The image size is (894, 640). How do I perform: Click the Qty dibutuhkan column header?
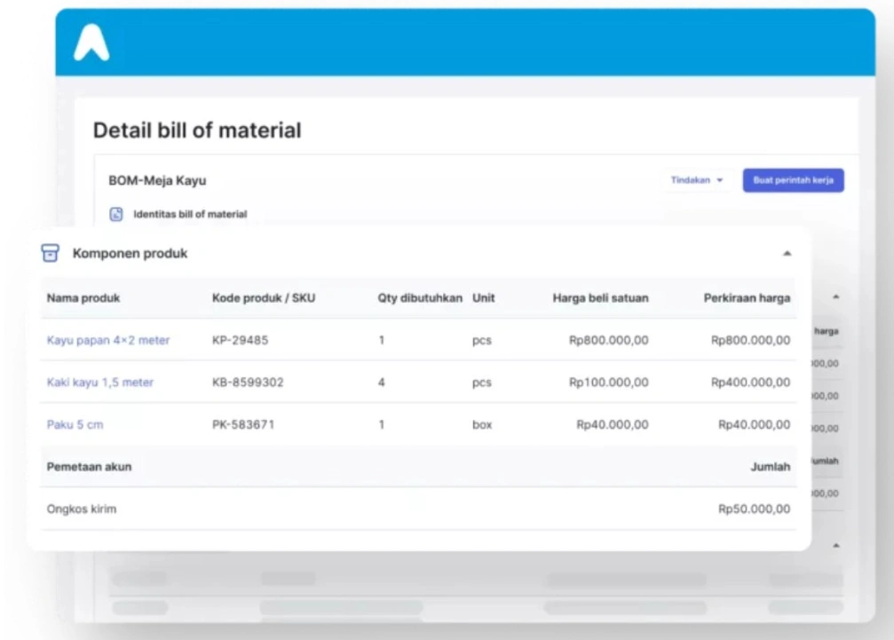(x=420, y=298)
